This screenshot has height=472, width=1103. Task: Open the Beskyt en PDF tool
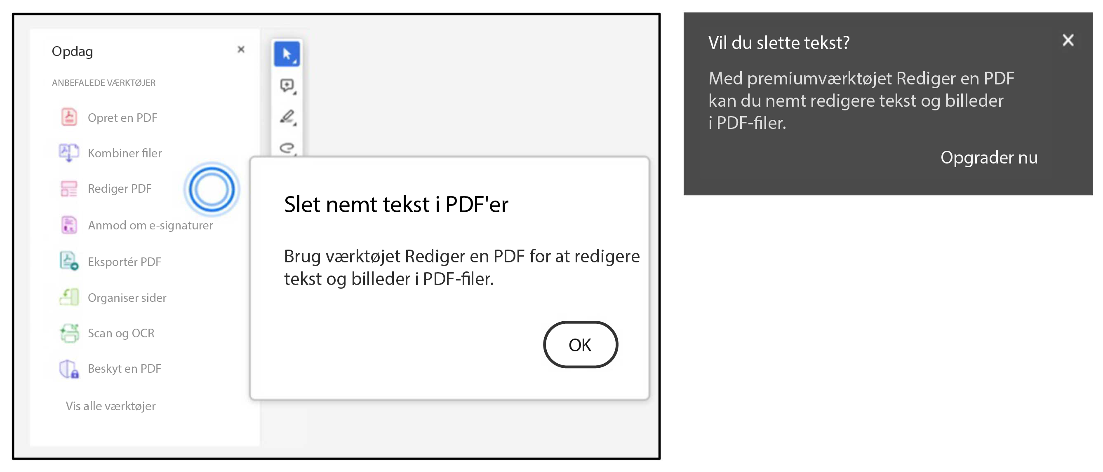coord(125,368)
